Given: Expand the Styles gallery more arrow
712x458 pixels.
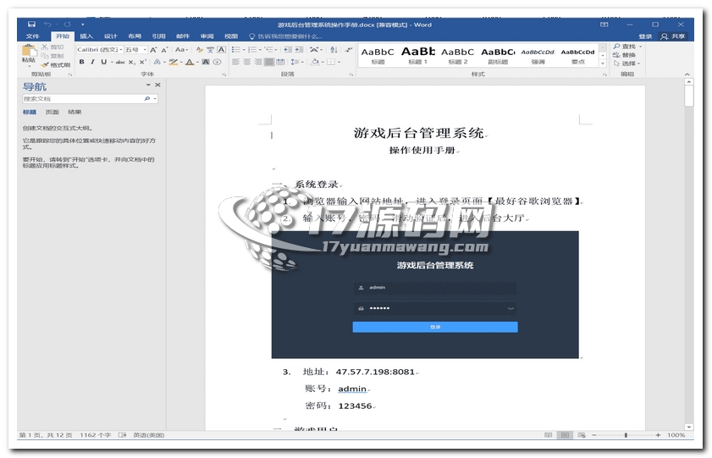Looking at the screenshot, I should click(x=603, y=63).
